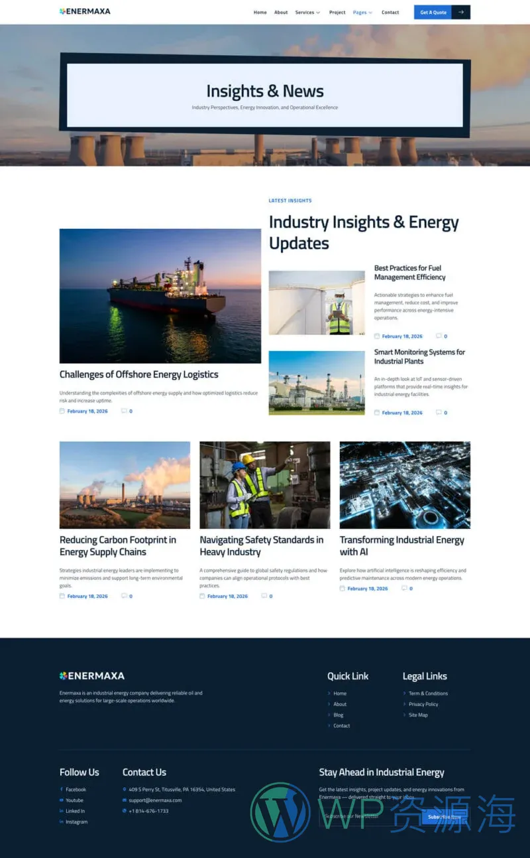Viewport: 530px width, 858px height.
Task: Go to Home in the top navigation
Action: 260,12
